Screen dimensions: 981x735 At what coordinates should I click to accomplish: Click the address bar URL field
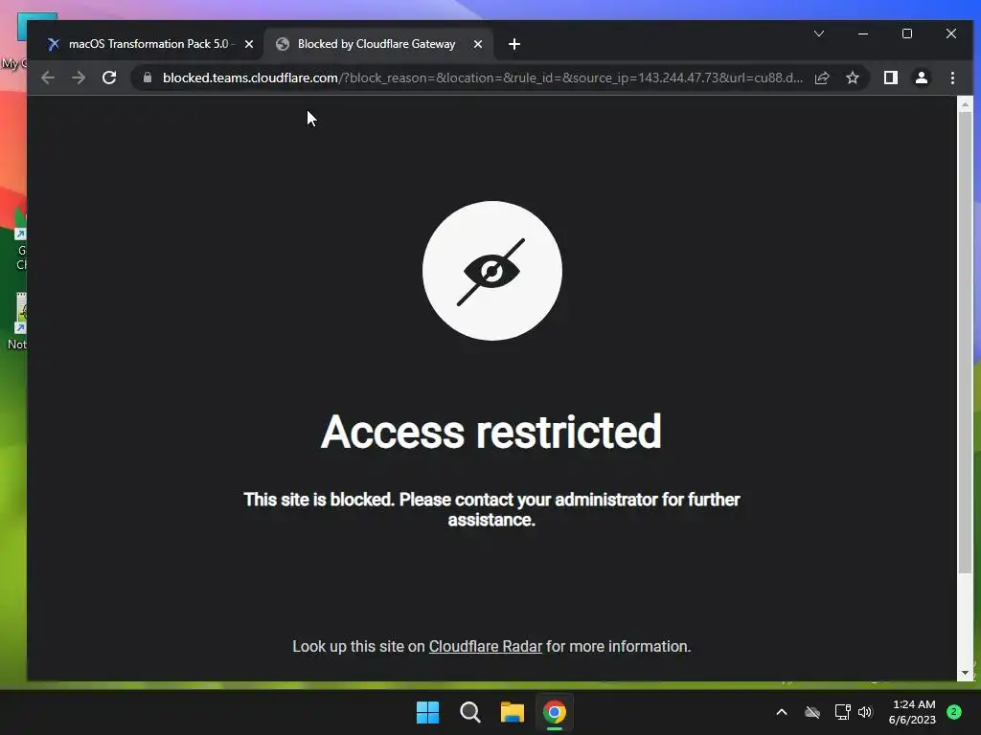pyautogui.click(x=483, y=78)
